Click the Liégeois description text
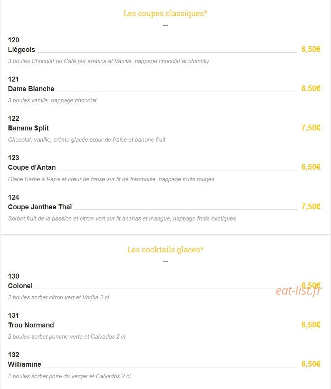The image size is (331, 389). tap(108, 61)
